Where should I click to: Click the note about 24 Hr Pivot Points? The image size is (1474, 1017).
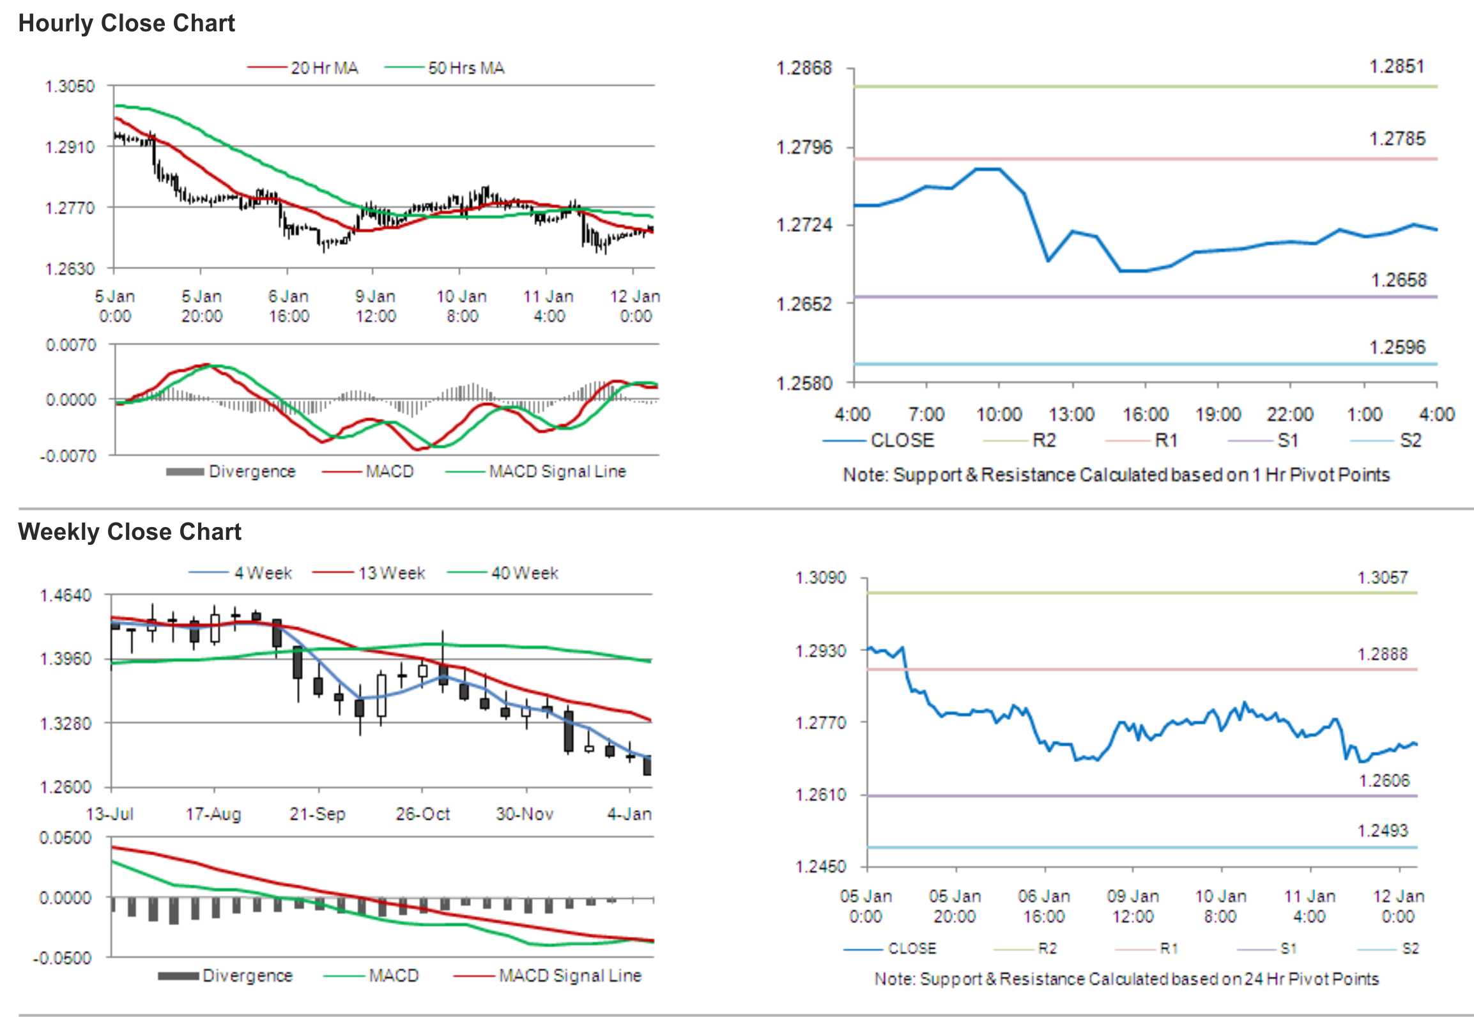tap(1126, 979)
